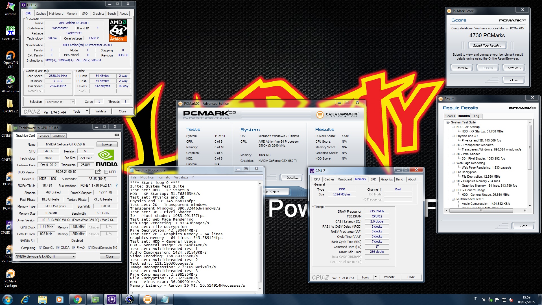
Task: Toggle the OpenCL checkbox in GPU-Z
Action: (x=40, y=248)
